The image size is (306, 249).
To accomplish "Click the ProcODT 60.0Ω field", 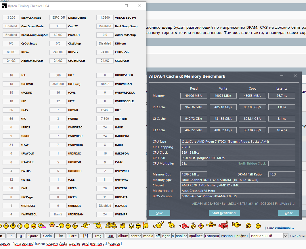I will click(x=58, y=35).
